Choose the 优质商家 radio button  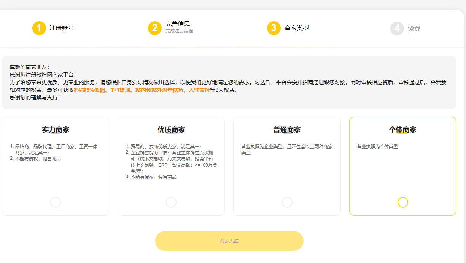coord(171,202)
